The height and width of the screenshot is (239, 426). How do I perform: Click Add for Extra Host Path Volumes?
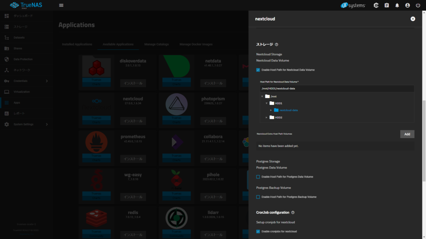click(407, 134)
